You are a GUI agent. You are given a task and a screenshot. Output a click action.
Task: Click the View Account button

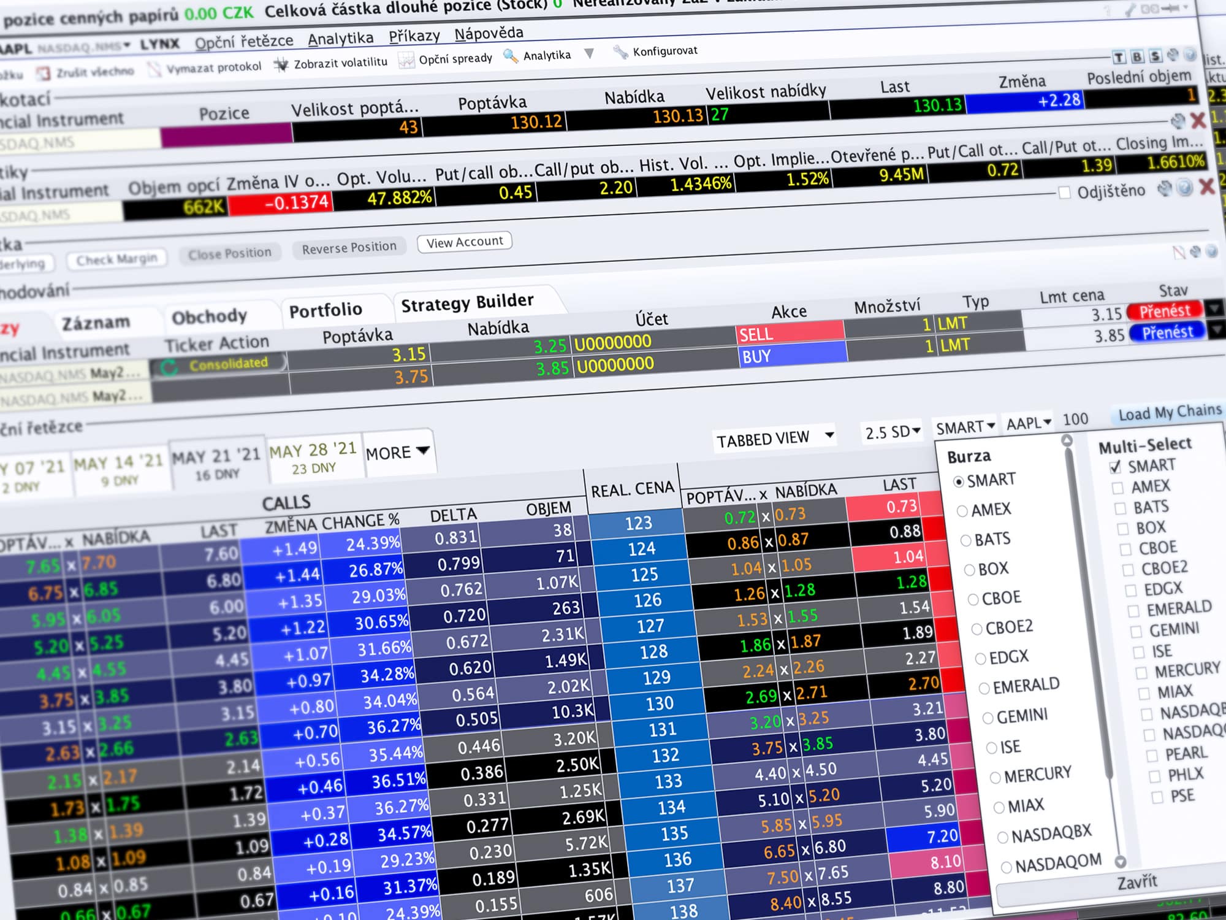tap(465, 242)
